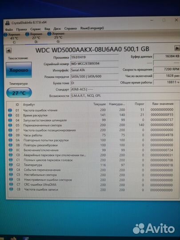This screenshot has height=240, width=180.
Task: Select row CRC-ошибки UltraDMA
Action: (91, 185)
